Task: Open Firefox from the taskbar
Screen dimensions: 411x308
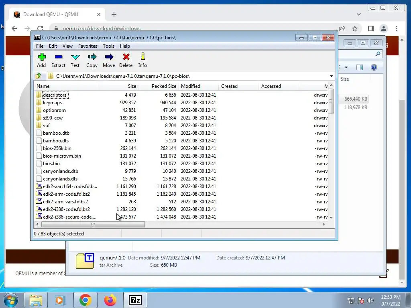Action: [x=110, y=300]
